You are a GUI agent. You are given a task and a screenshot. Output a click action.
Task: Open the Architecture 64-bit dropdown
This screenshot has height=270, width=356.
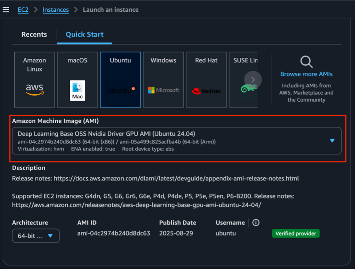[35, 236]
